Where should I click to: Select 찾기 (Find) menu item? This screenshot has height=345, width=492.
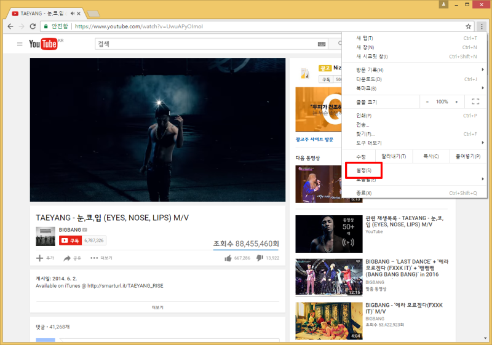click(414, 133)
